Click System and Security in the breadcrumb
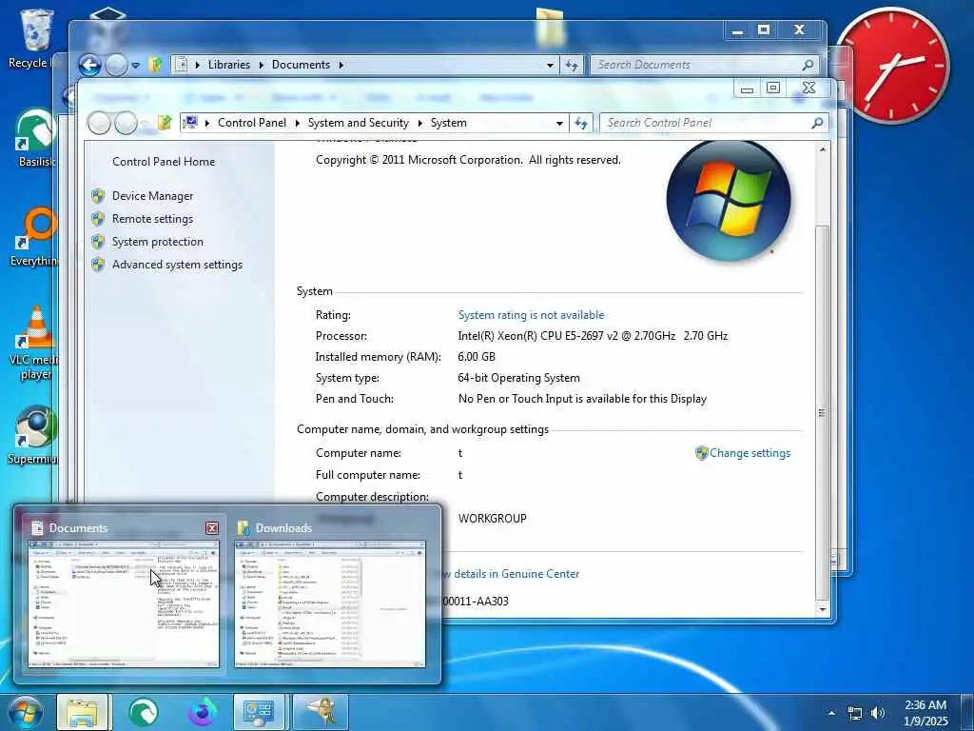 pos(359,123)
